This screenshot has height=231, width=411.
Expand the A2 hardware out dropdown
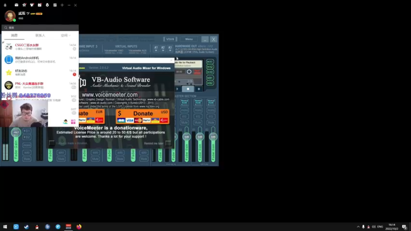coord(163,48)
